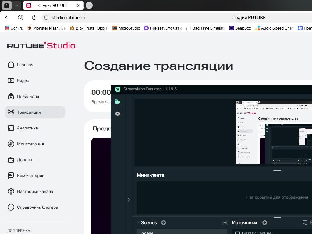The image size is (312, 234).
Task: Click the Настройки канала gear icon
Action: pos(11,191)
